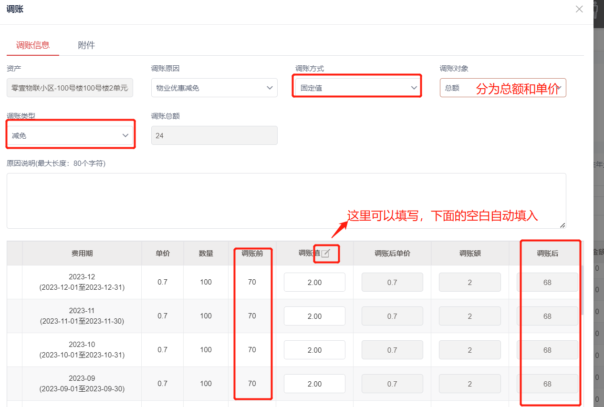This screenshot has height=407, width=604.
Task: Click 调账后单价 field in 2023-12 row
Action: [x=392, y=282]
